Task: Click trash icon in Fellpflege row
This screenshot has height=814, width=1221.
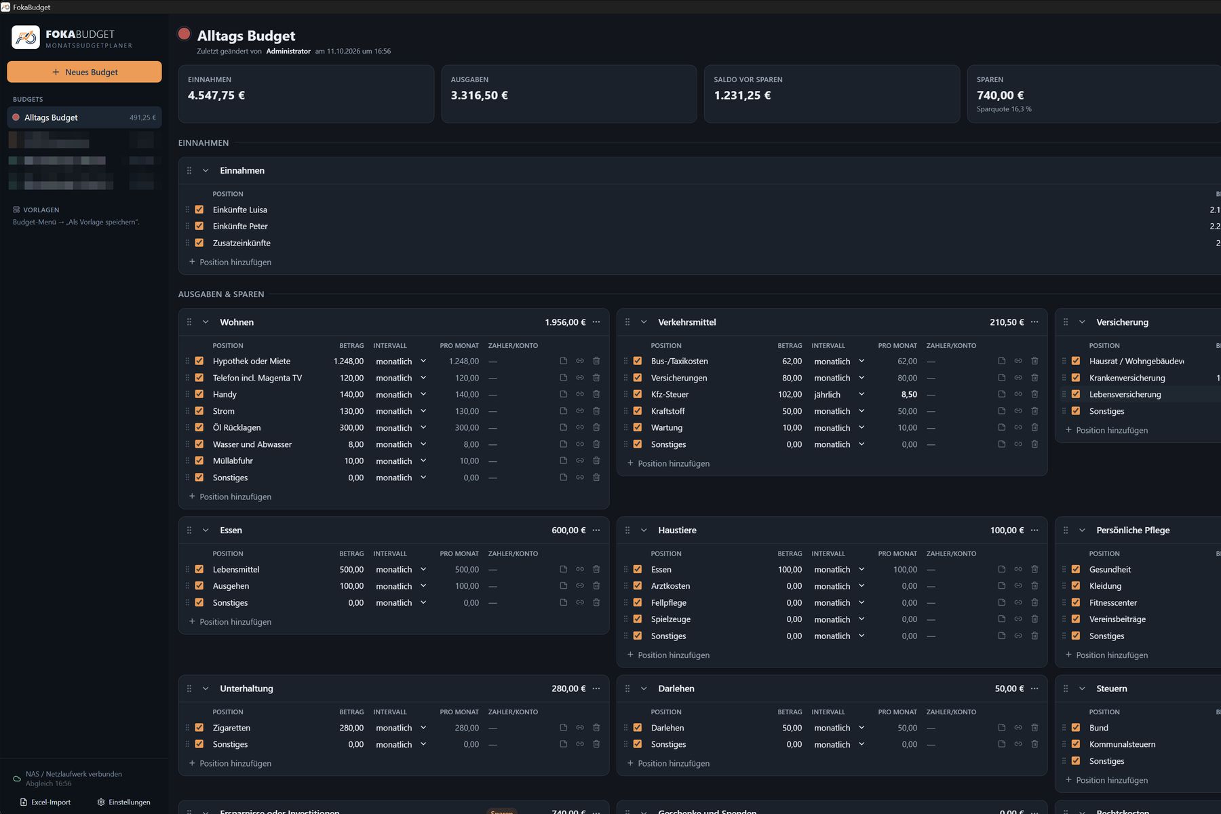Action: [x=1034, y=602]
